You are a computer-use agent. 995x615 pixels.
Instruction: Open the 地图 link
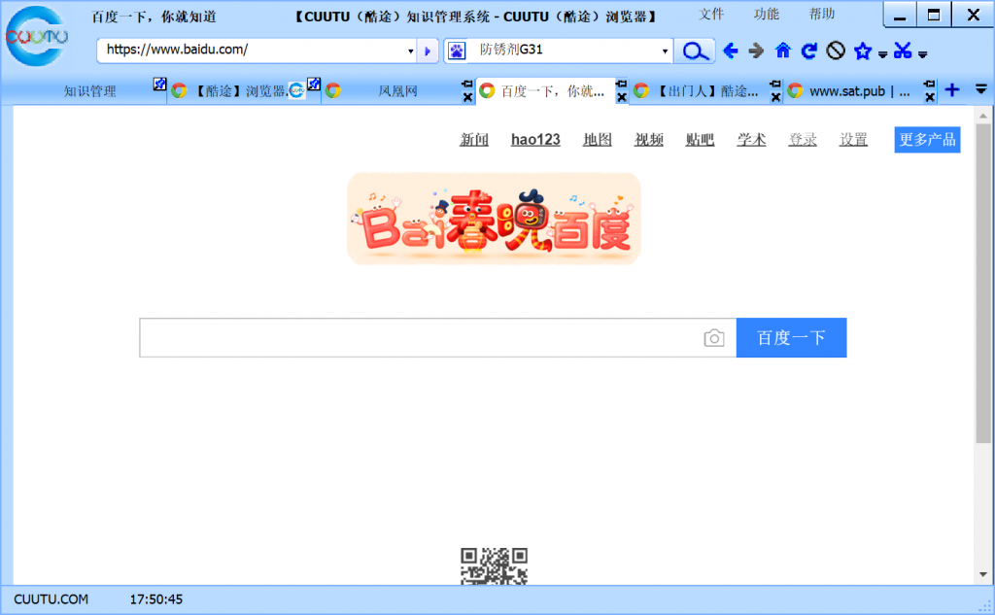coord(598,140)
